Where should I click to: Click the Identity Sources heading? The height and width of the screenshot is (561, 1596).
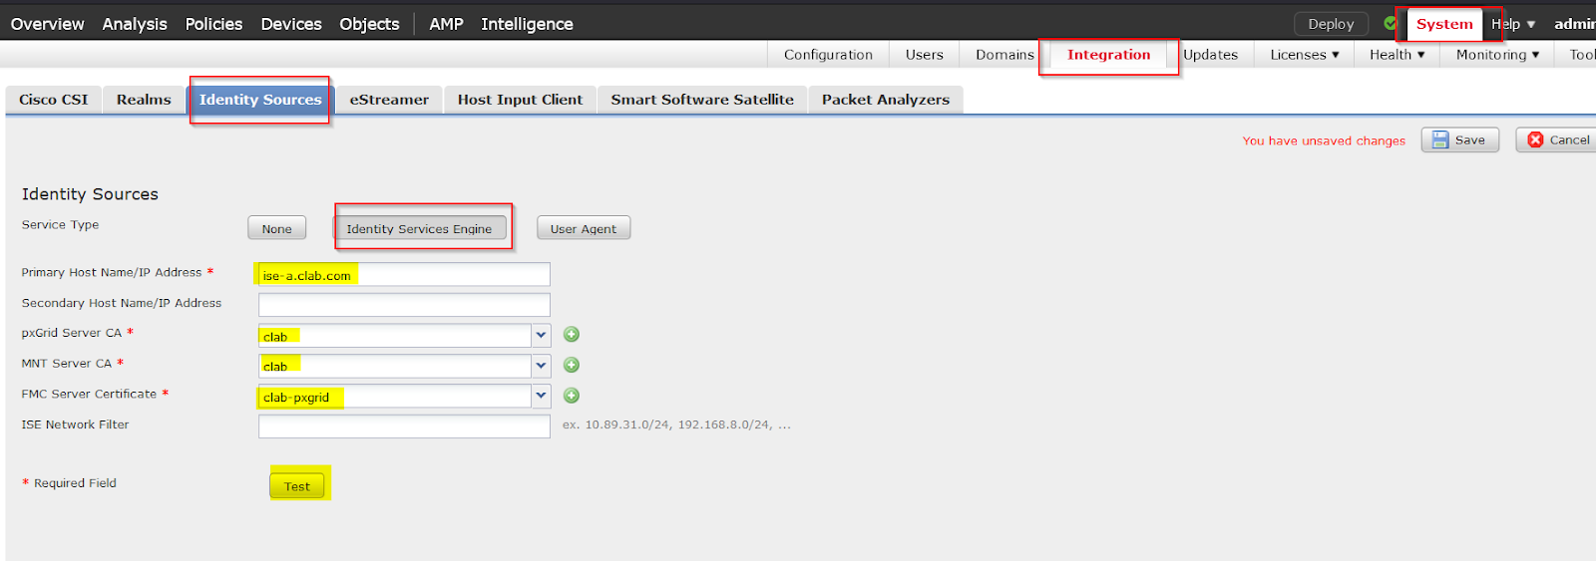pyautogui.click(x=90, y=194)
